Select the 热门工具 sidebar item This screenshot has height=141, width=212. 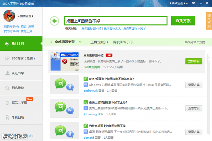tap(21, 44)
